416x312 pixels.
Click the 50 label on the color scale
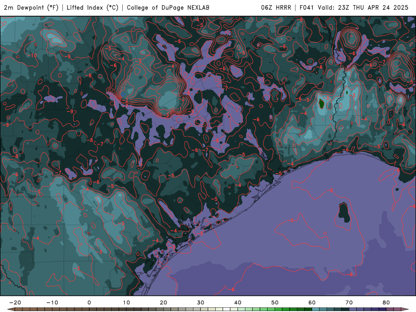pos(275,303)
